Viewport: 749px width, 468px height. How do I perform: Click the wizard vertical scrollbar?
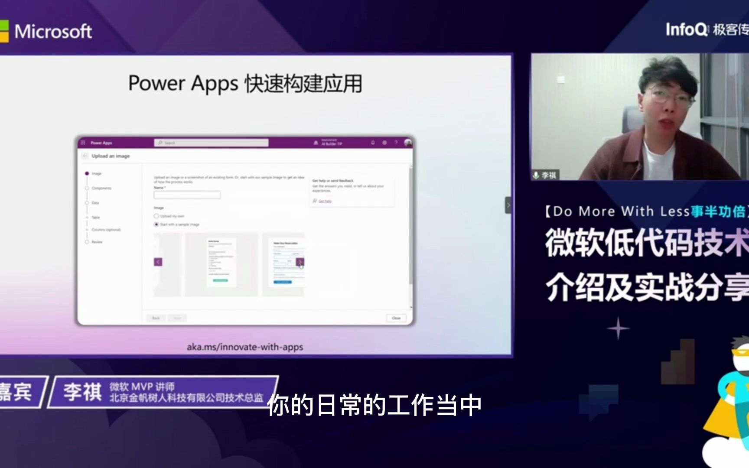tap(410, 225)
